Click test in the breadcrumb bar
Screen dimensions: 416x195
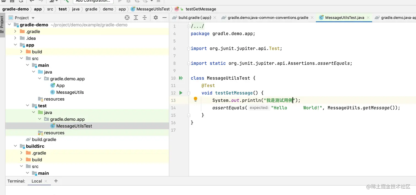(63, 9)
